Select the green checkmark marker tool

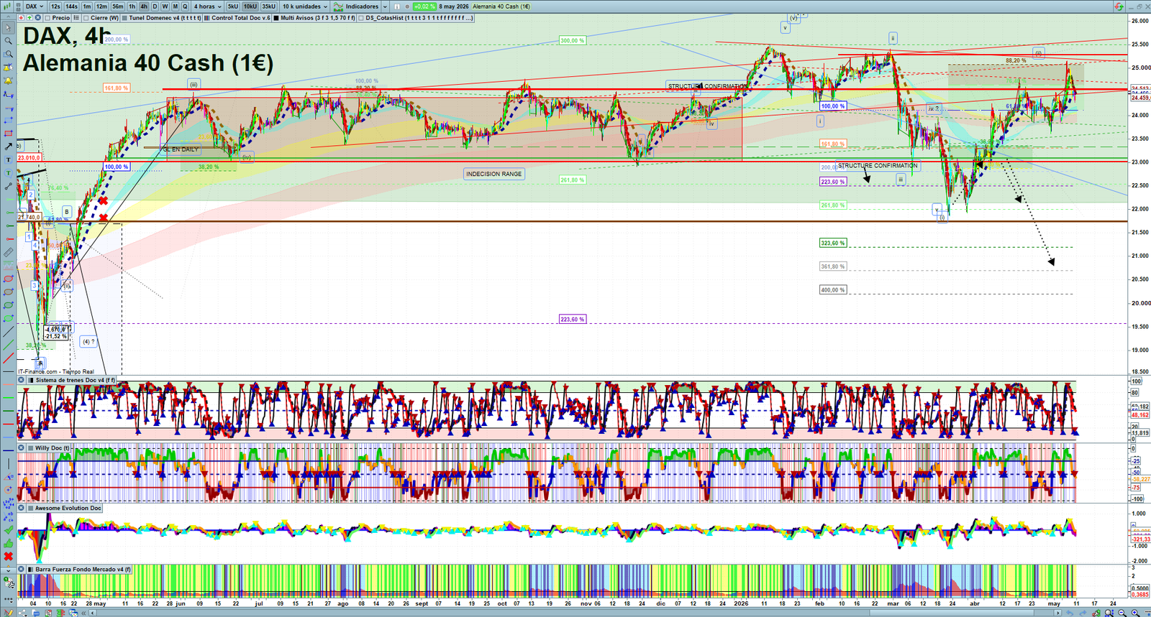pyautogui.click(x=9, y=529)
